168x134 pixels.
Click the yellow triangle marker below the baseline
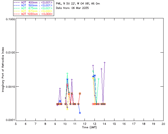click(67, 109)
